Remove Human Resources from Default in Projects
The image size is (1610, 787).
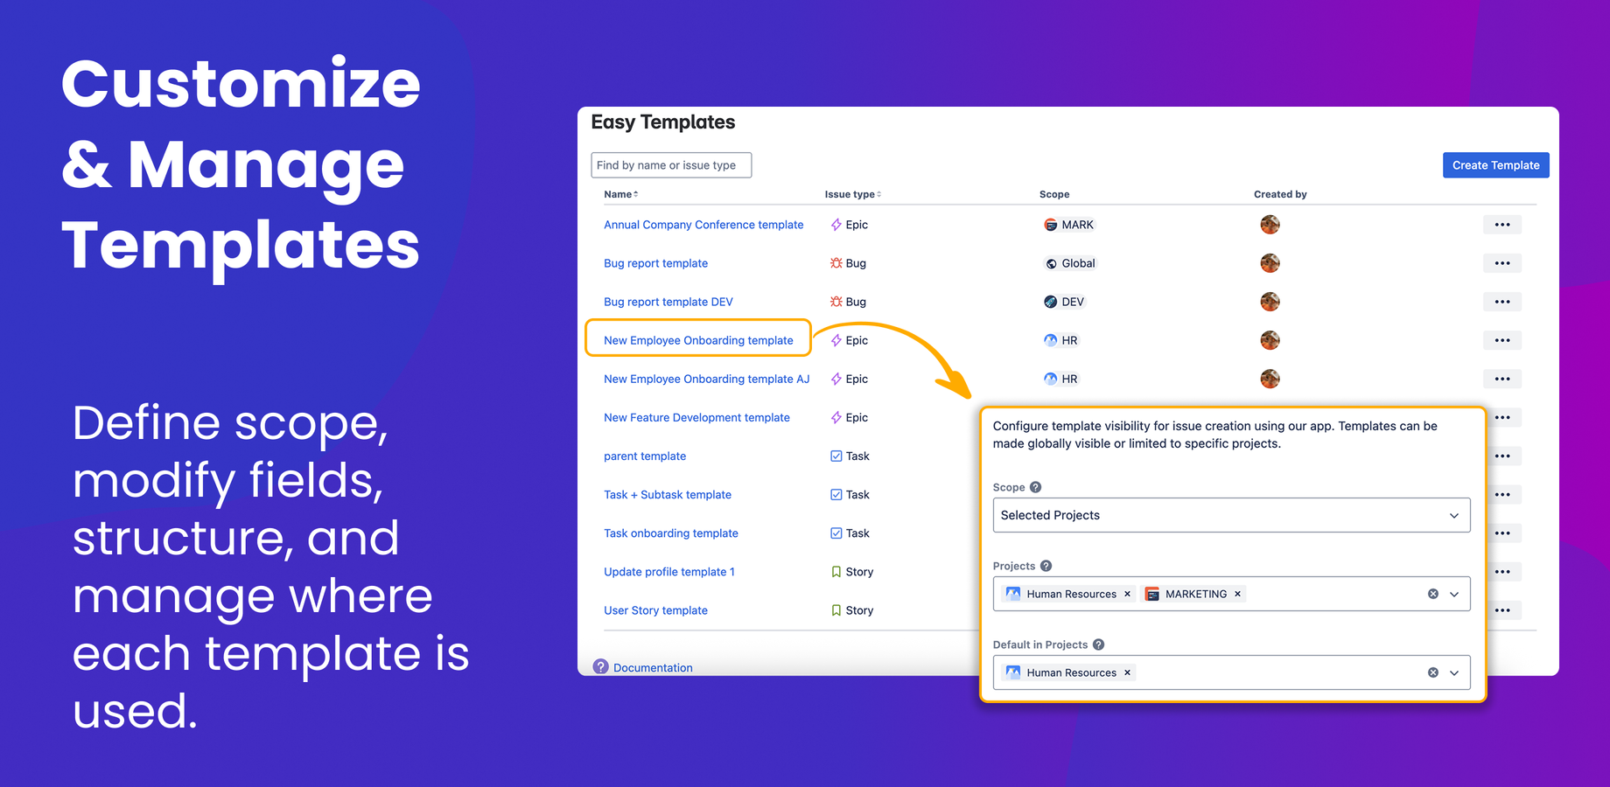click(1127, 672)
